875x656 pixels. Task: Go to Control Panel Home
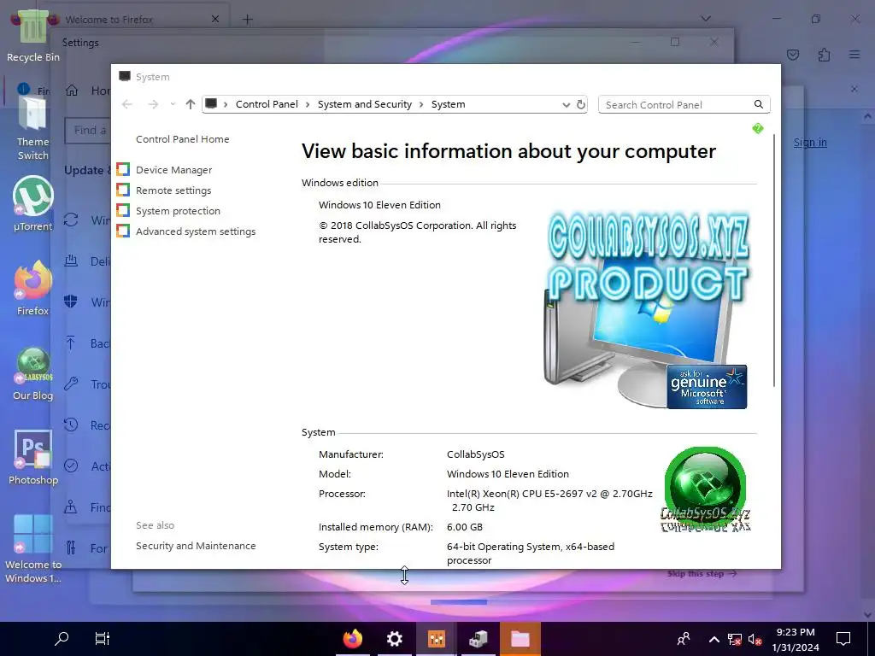coord(183,139)
